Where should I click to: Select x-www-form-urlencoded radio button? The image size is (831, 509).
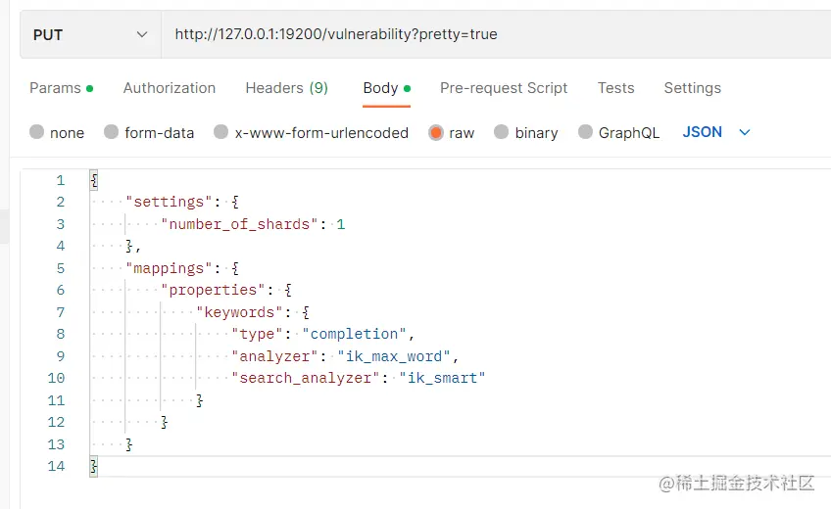point(221,133)
